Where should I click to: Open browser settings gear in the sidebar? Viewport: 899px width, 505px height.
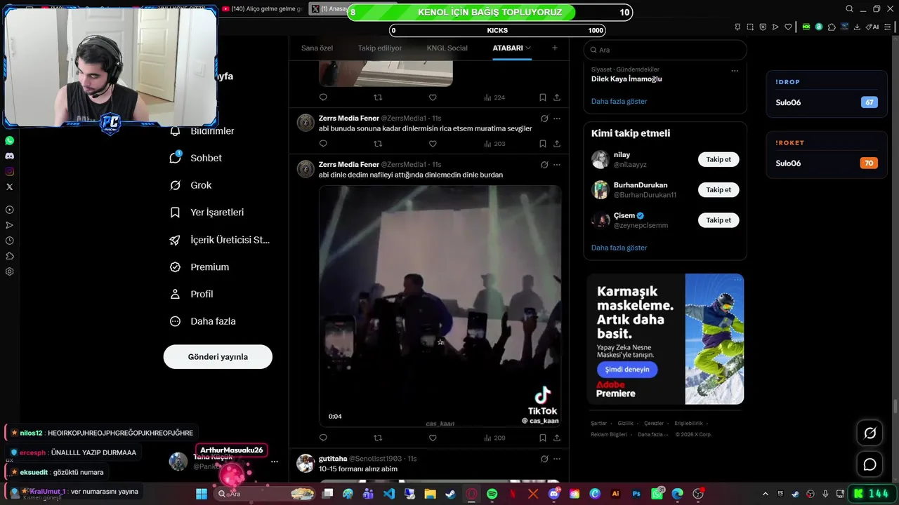[x=9, y=271]
